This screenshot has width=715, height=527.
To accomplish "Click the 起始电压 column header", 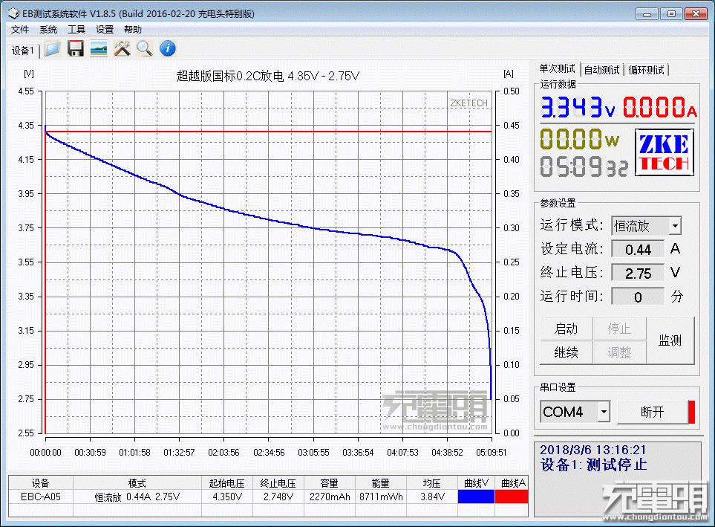I will (227, 482).
